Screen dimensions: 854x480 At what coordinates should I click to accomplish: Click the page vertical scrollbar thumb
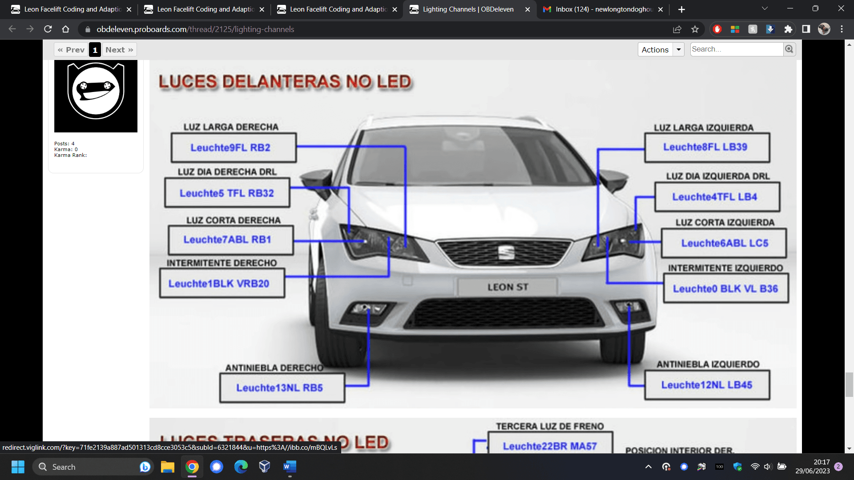tap(849, 384)
